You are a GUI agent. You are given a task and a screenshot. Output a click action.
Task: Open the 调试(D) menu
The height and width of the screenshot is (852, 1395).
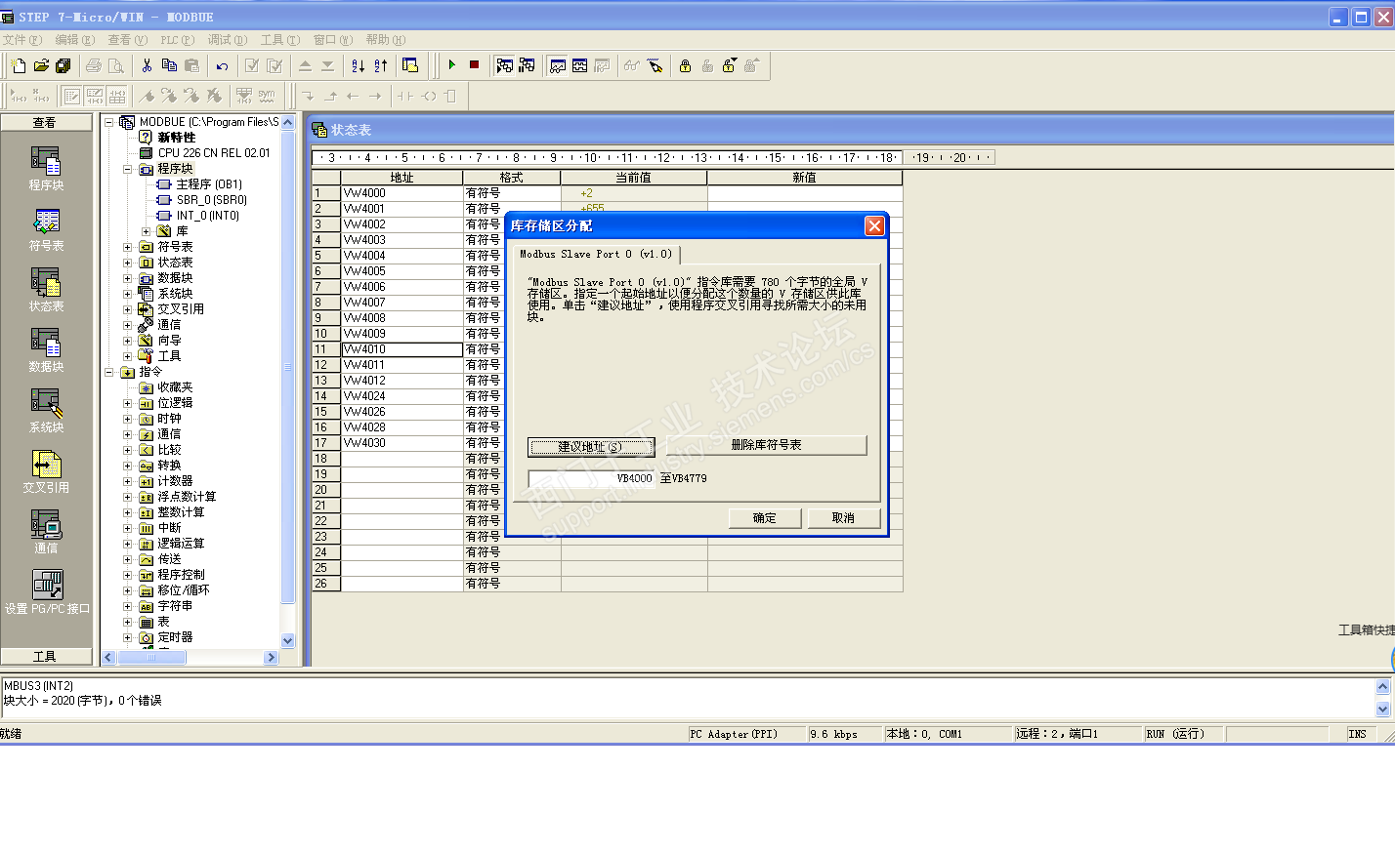click(x=228, y=40)
